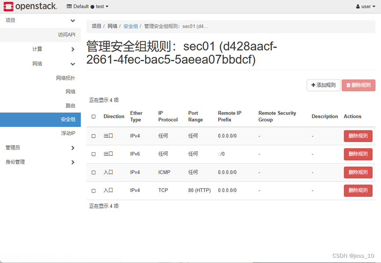Screen dimensions: 381x263
Task: Open the 浮动IP page from sidebar
Action: [x=68, y=133]
